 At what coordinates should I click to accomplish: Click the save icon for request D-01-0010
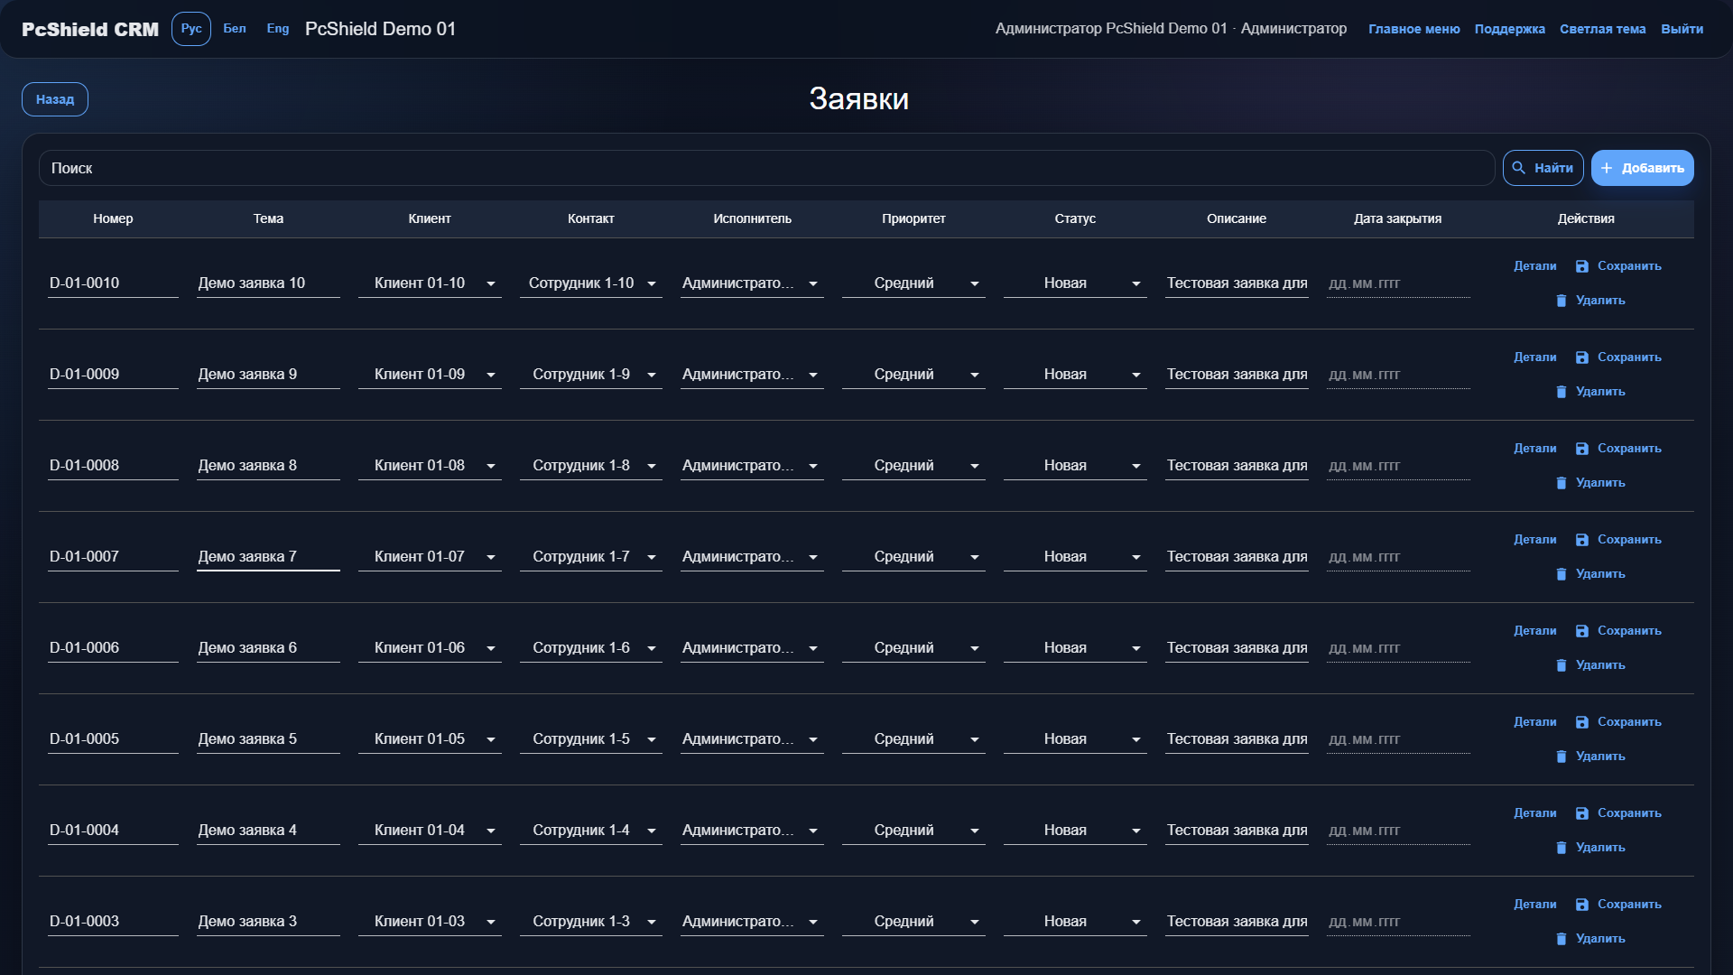coord(1581,266)
